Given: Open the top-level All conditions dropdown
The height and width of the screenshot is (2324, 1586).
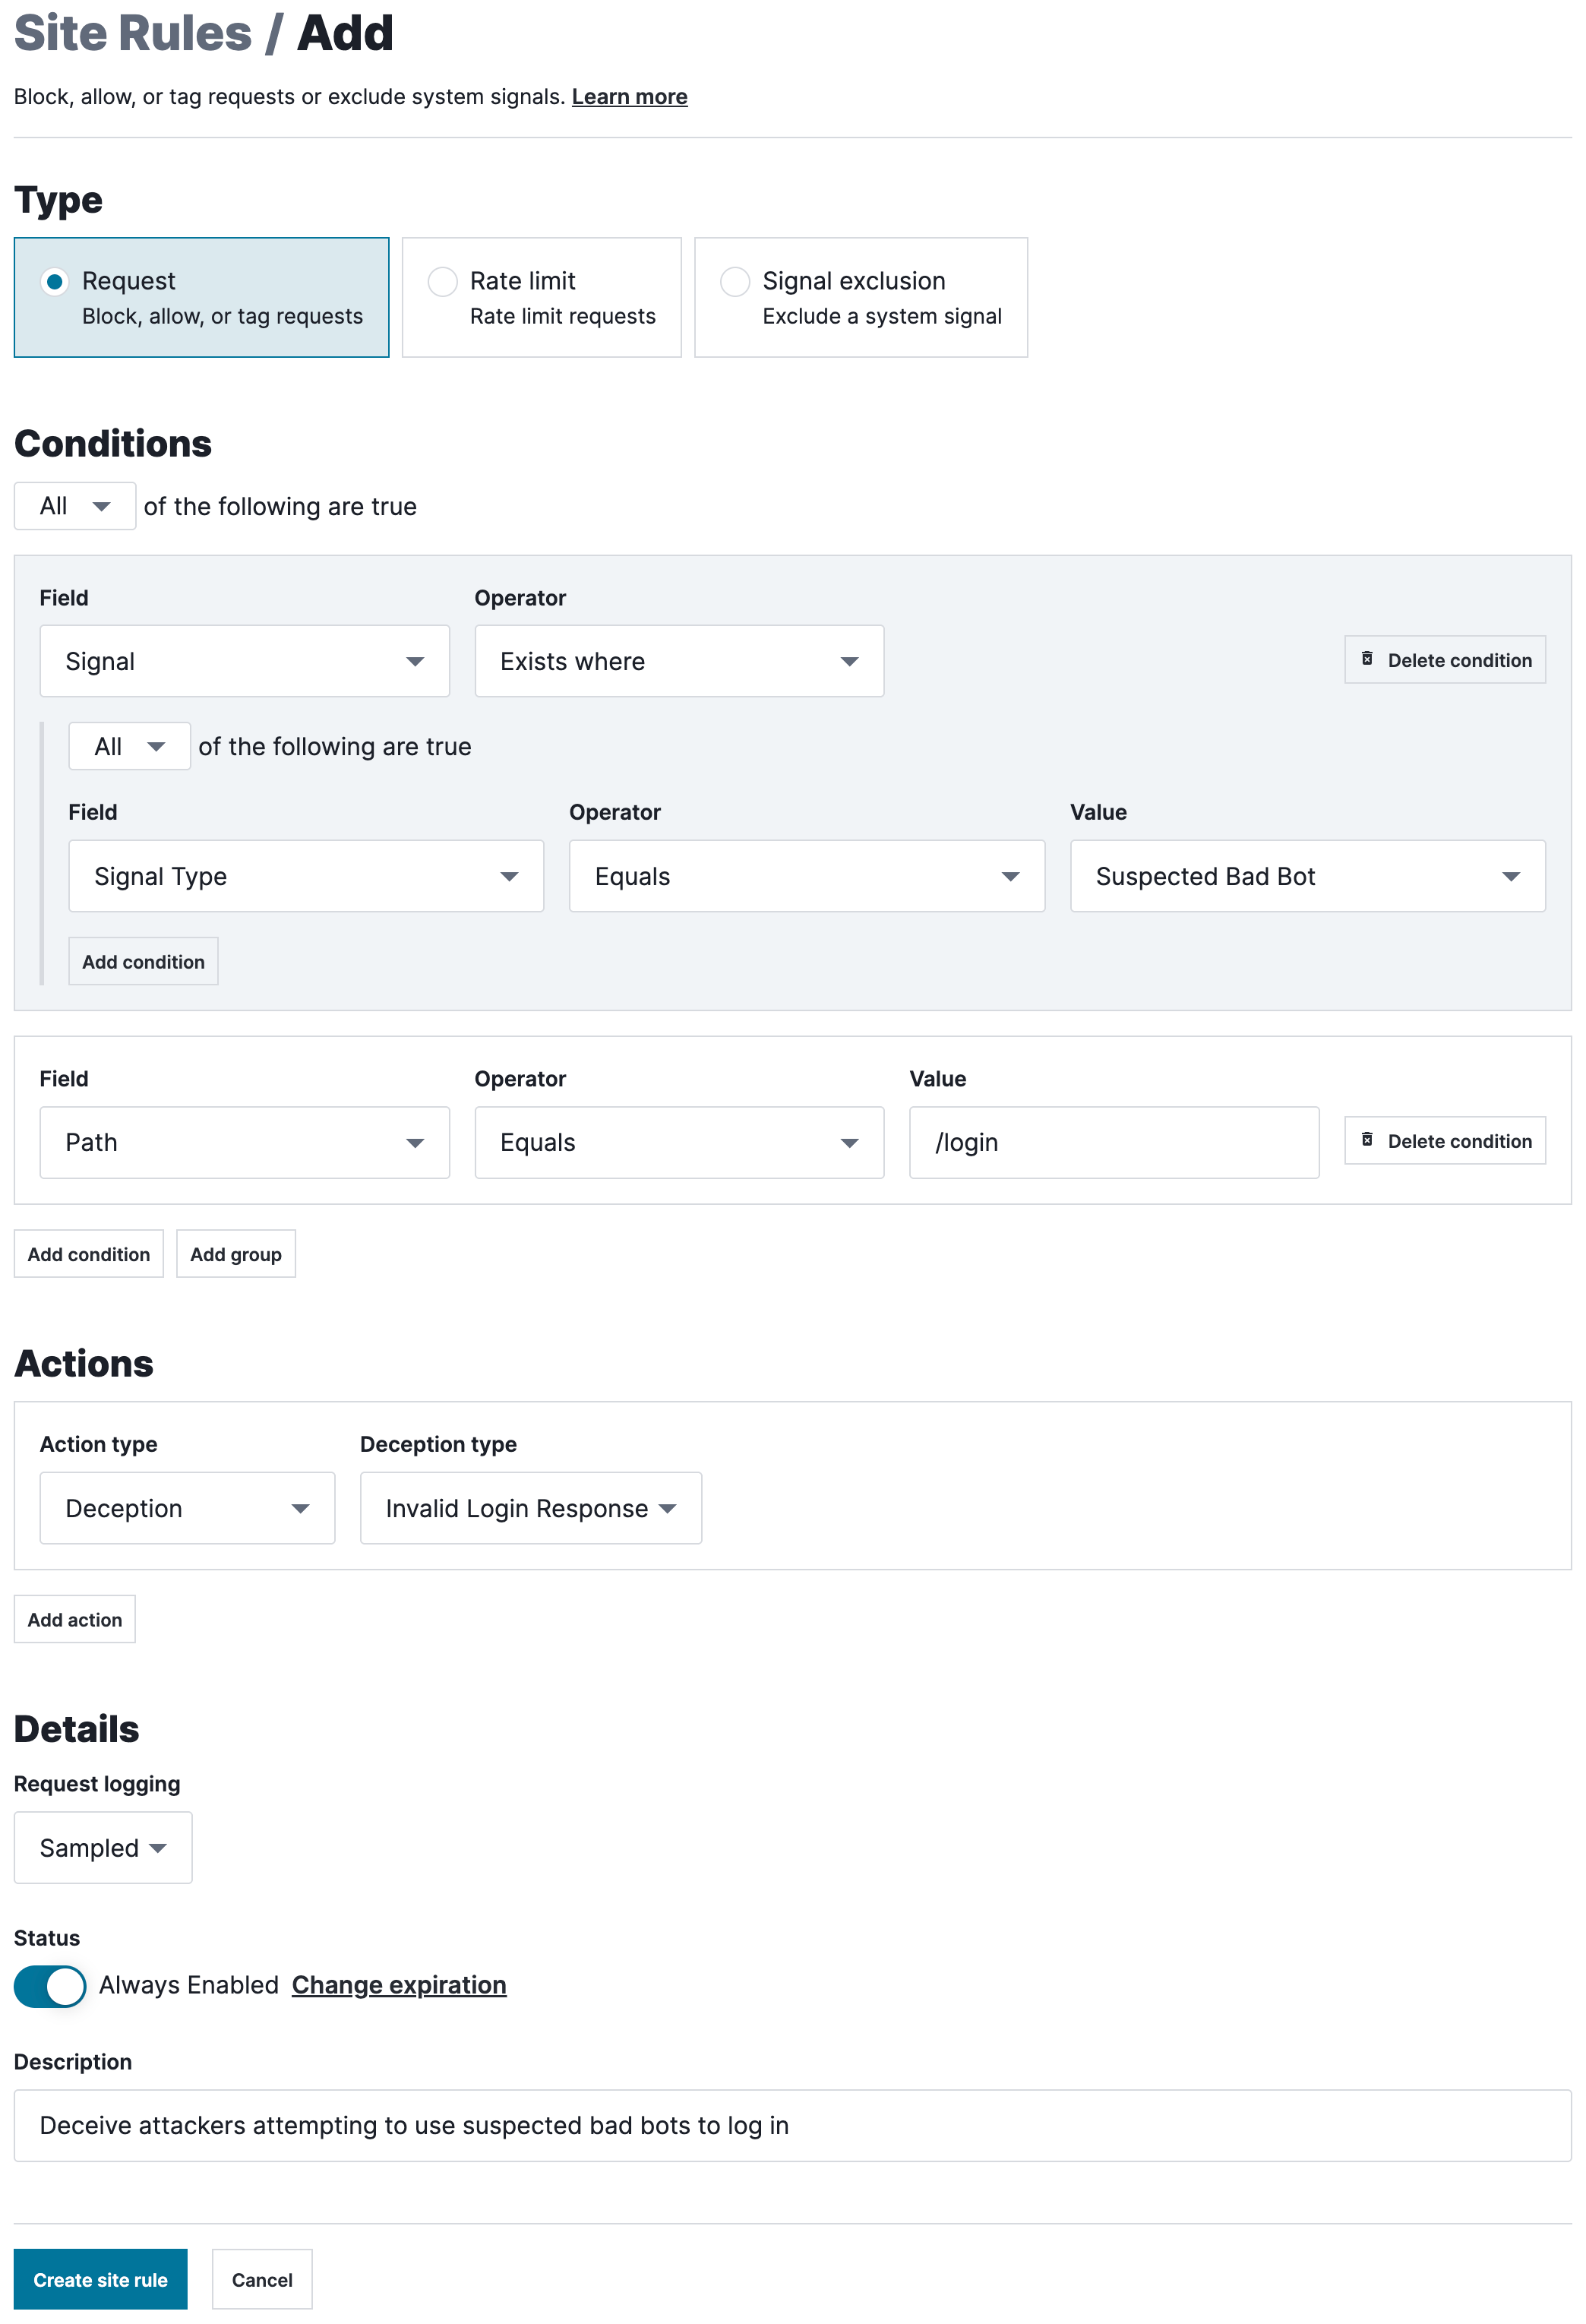Looking at the screenshot, I should coord(75,506).
